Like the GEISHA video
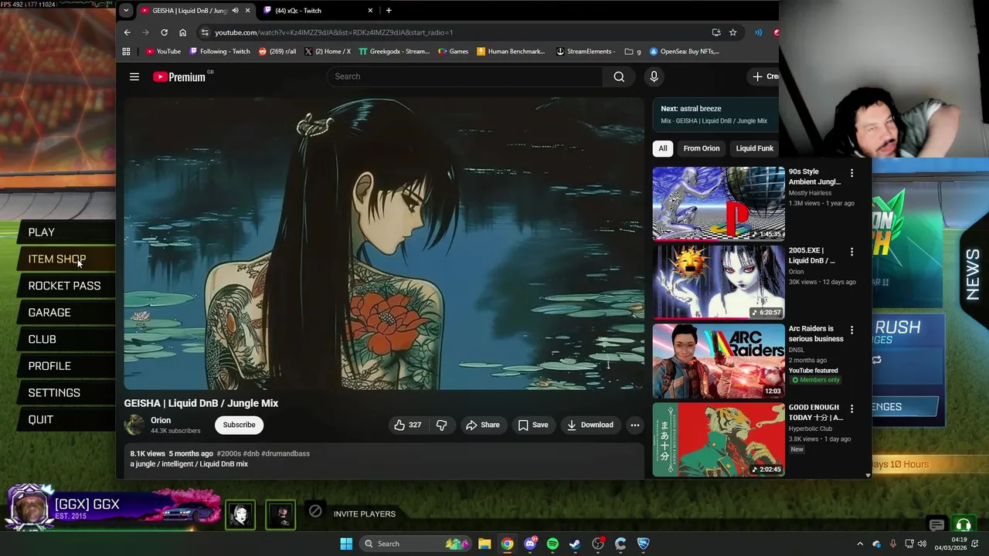The width and height of the screenshot is (989, 556). click(x=407, y=425)
